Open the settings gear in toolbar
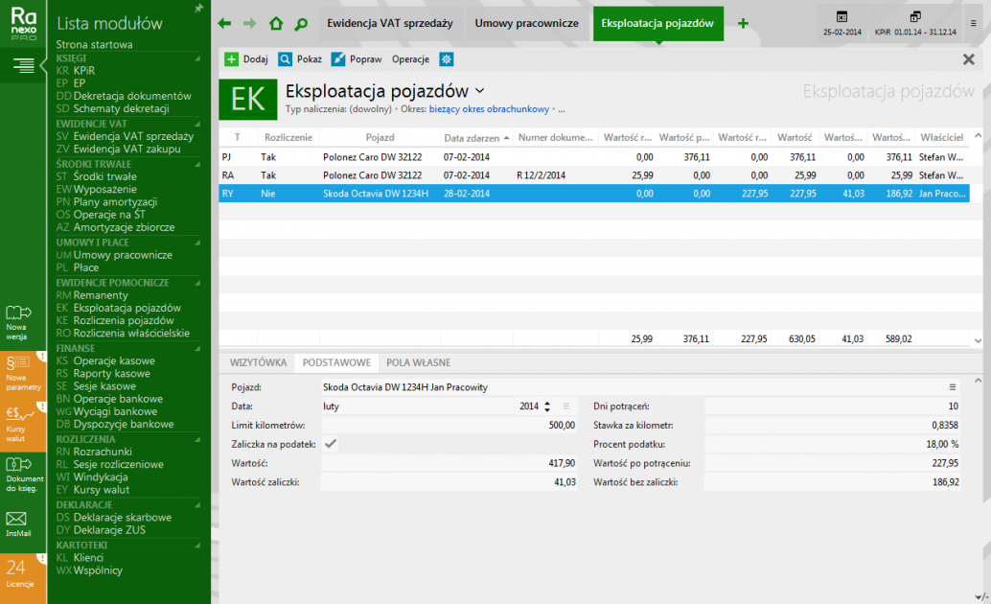The width and height of the screenshot is (991, 604). pyautogui.click(x=446, y=59)
